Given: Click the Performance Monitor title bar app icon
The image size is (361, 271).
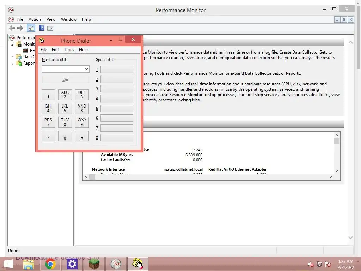Looking at the screenshot, I should [11, 10].
